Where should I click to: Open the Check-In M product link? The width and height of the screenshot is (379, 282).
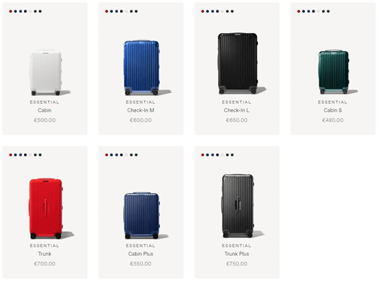click(141, 110)
